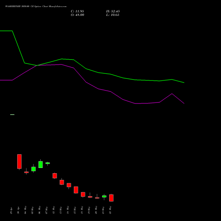Select the thin red candle for 20 May

point(97,198)
